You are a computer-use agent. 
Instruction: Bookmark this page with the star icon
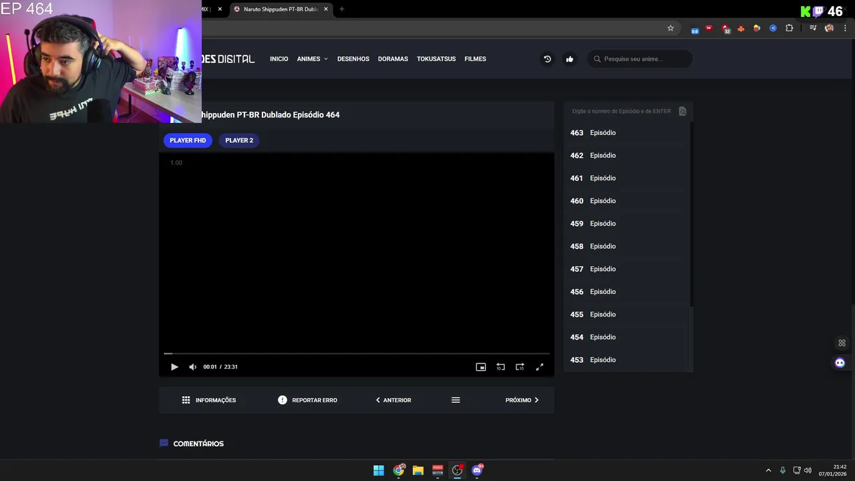point(671,28)
